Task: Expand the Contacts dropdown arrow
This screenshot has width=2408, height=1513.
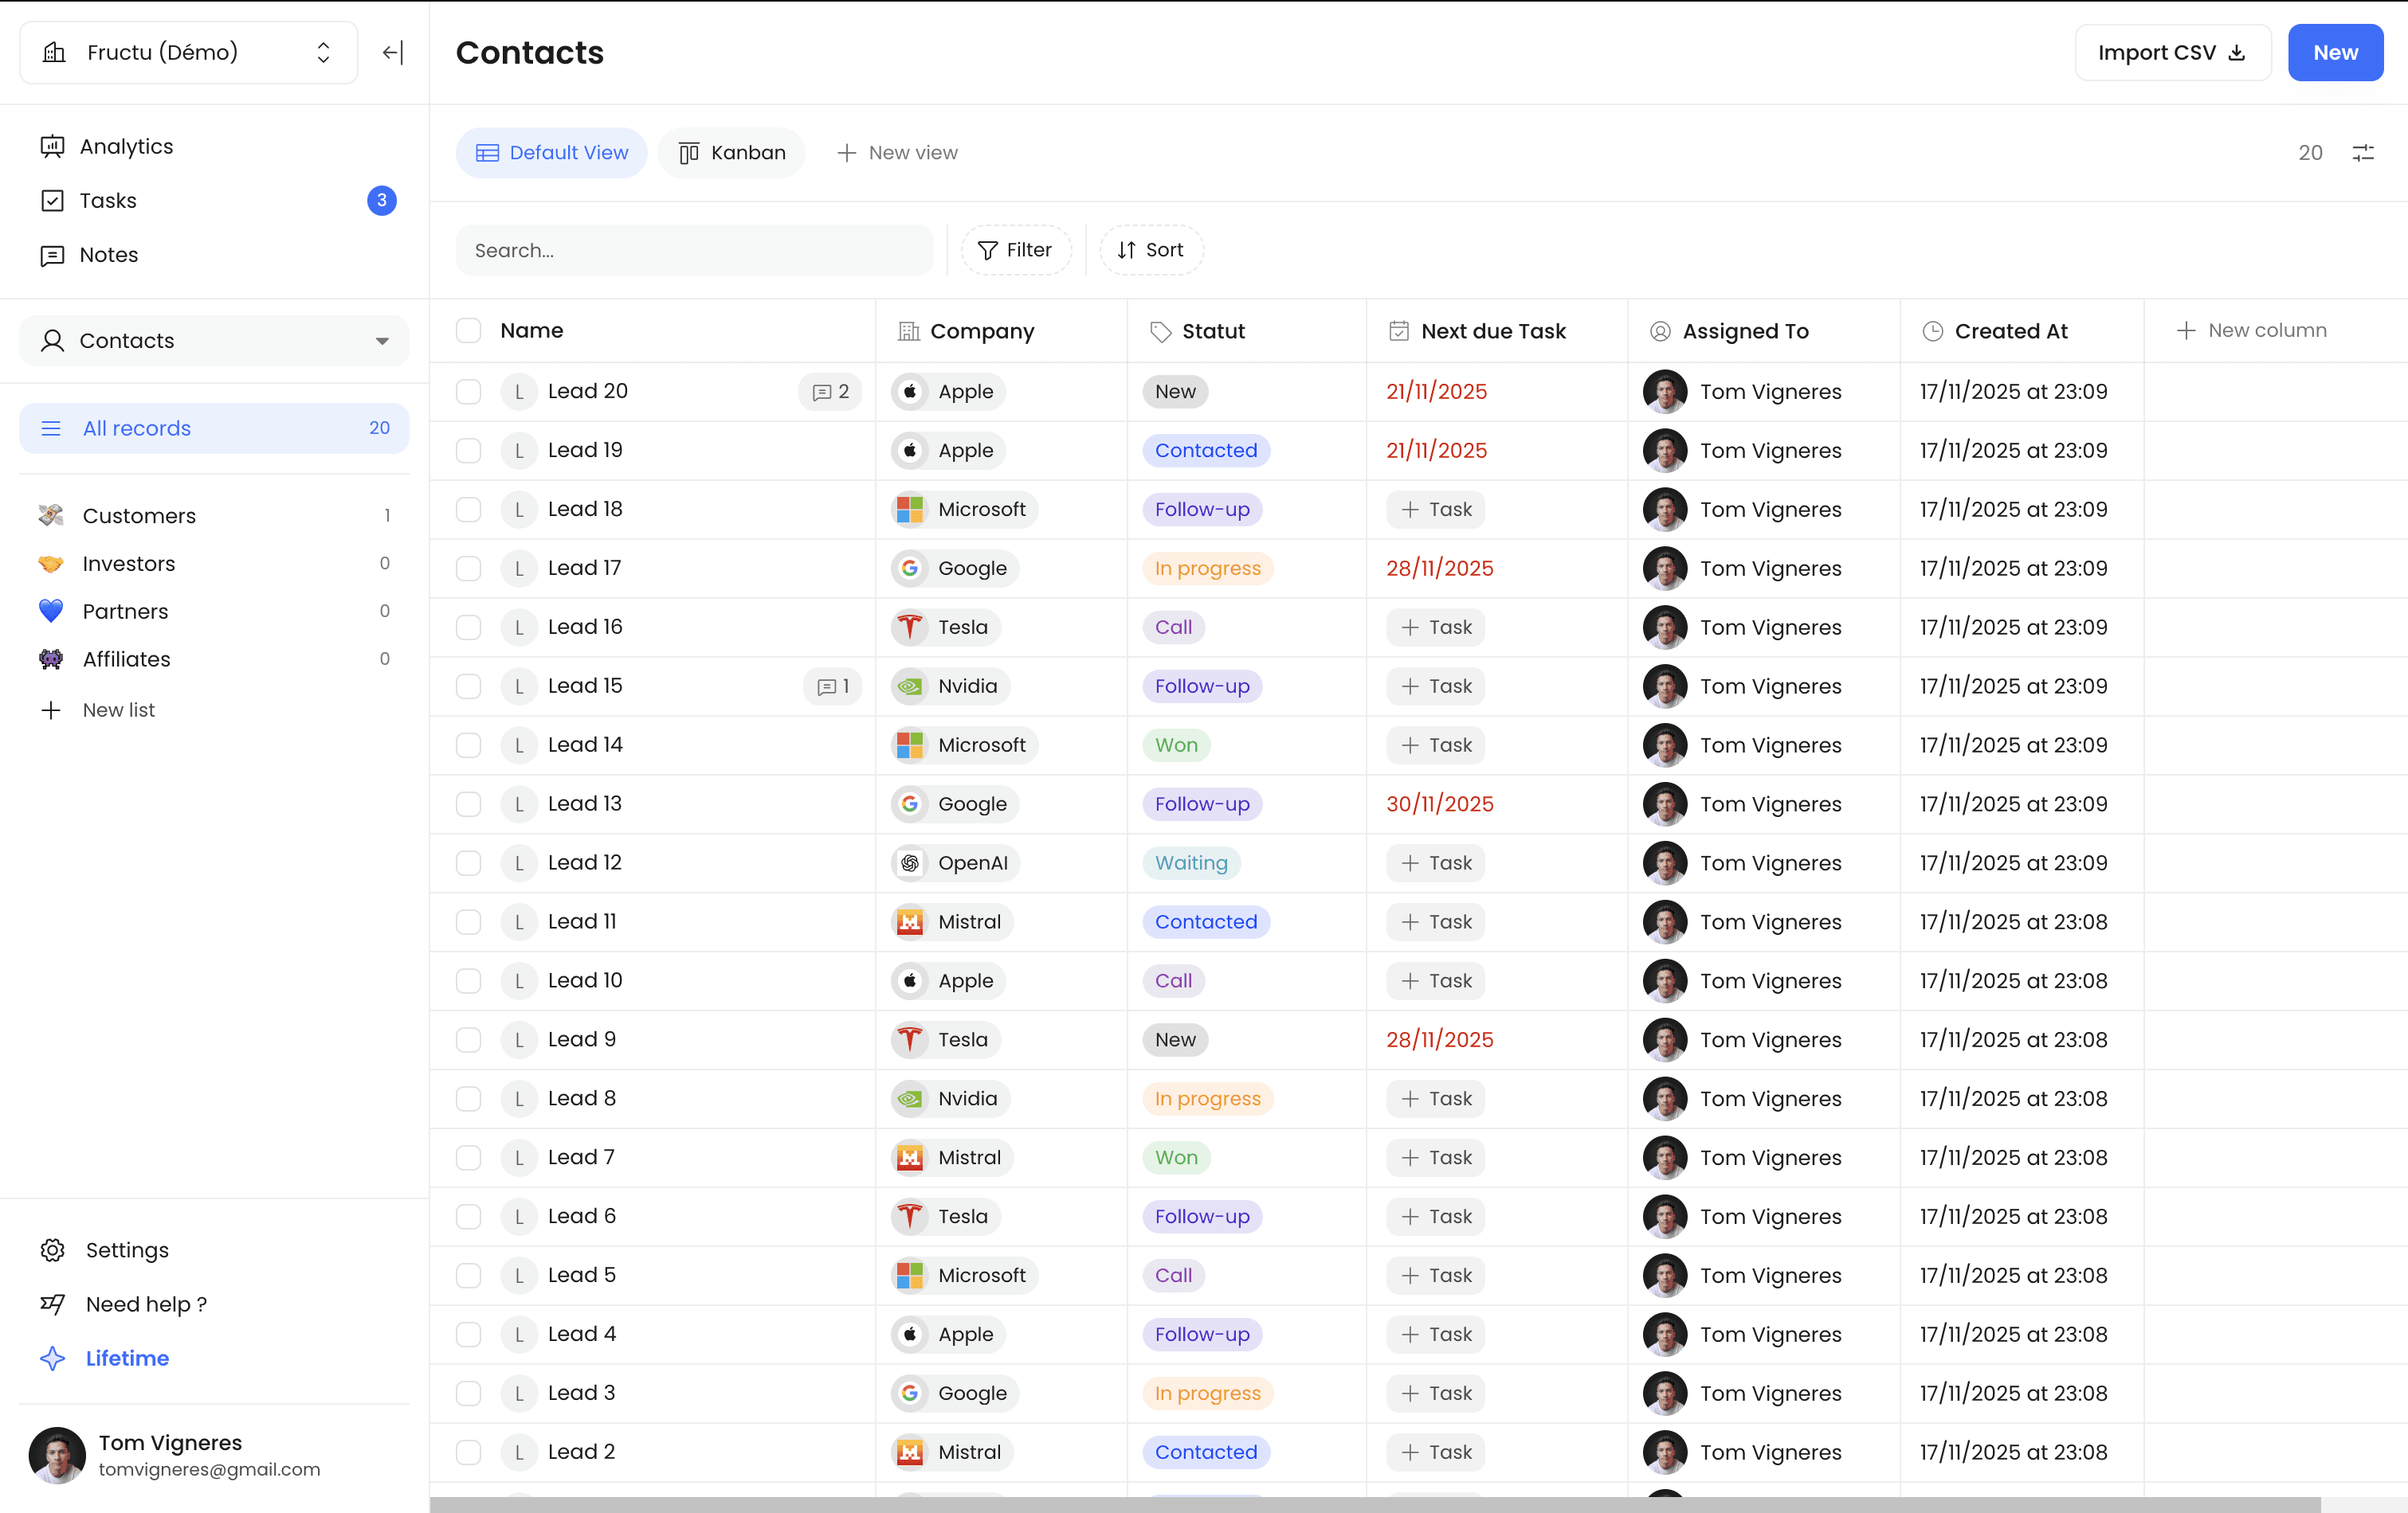Action: pos(382,341)
